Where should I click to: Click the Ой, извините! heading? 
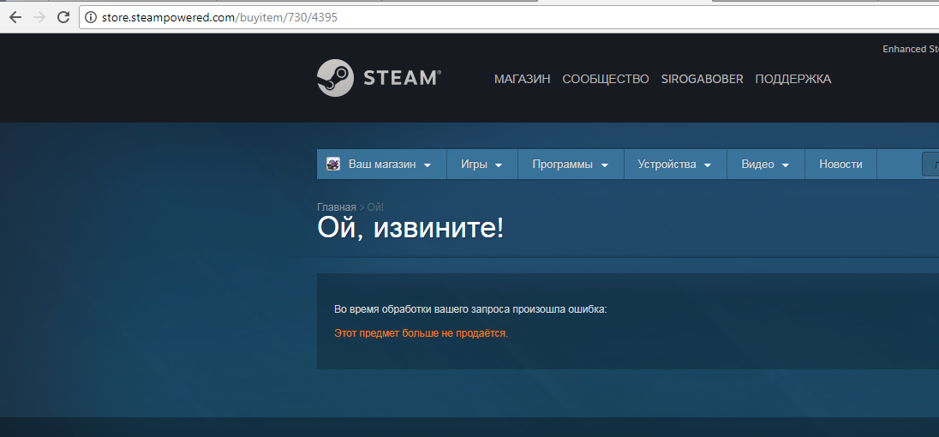pyautogui.click(x=411, y=229)
